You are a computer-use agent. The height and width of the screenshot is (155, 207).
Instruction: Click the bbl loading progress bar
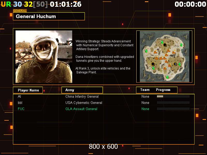pos(173,103)
